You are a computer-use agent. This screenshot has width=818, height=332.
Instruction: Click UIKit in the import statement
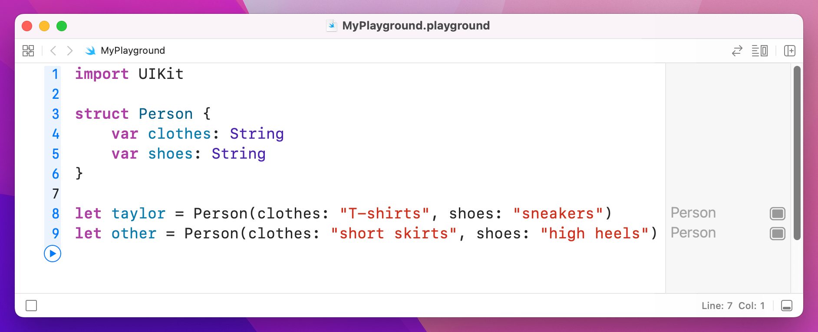point(161,74)
